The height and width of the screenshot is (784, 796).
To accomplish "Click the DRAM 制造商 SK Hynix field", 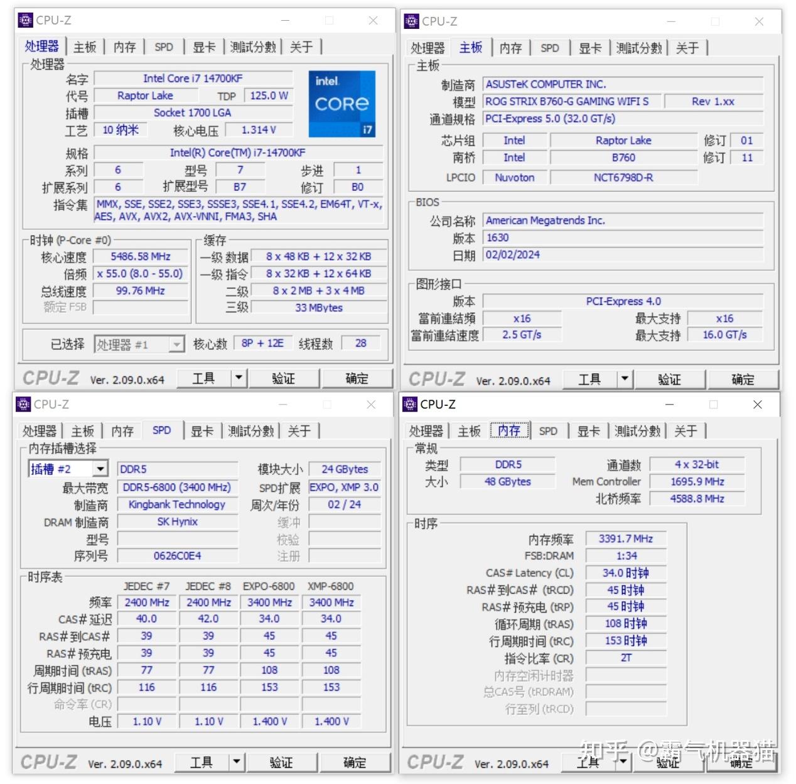I will coord(177,521).
